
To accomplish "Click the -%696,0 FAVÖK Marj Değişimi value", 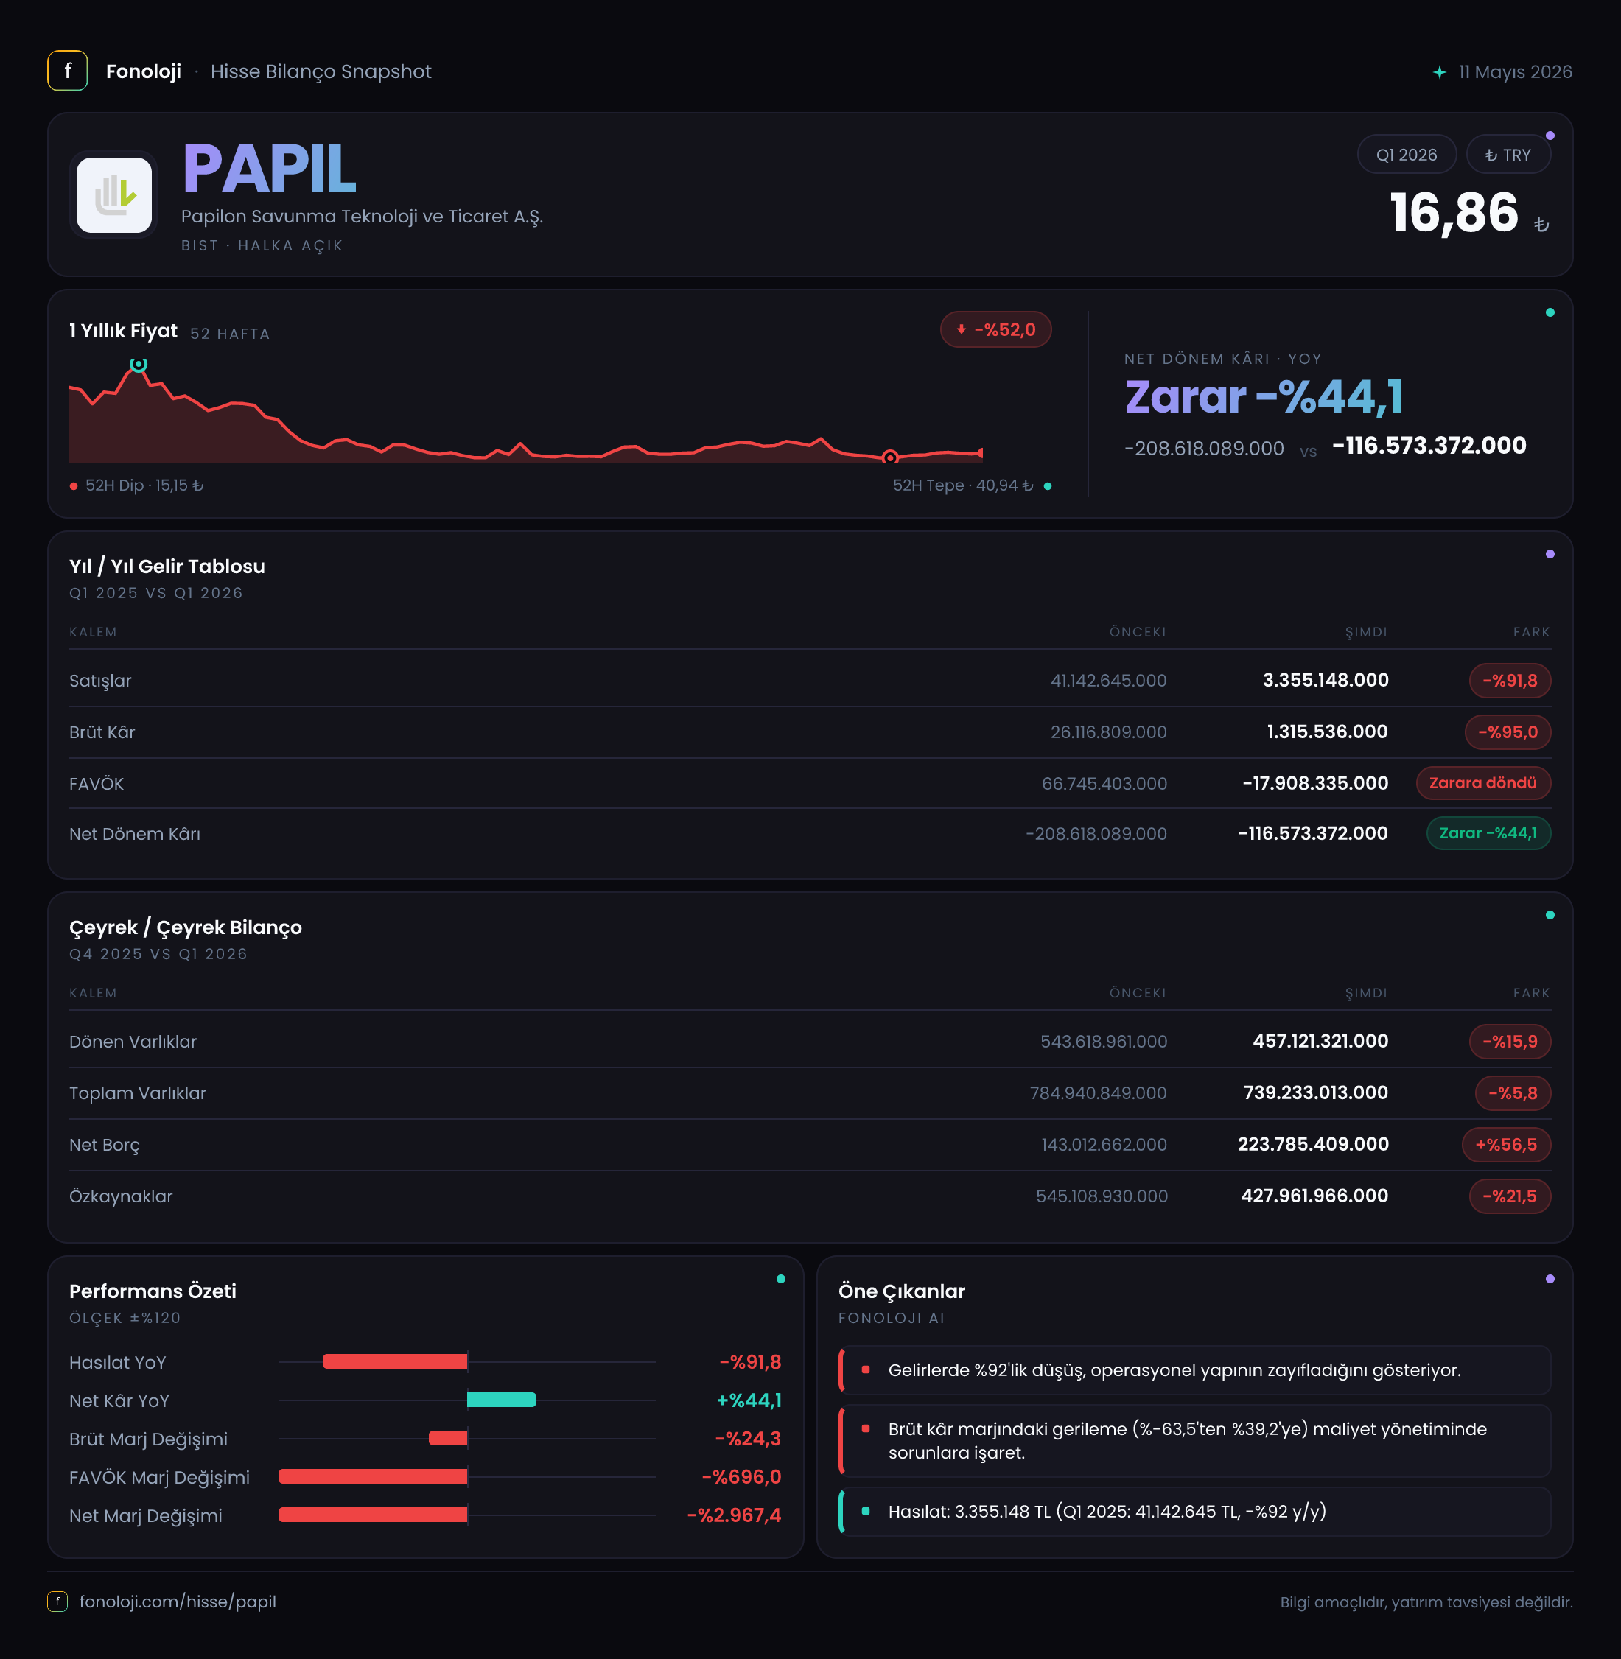I will pyautogui.click(x=741, y=1477).
